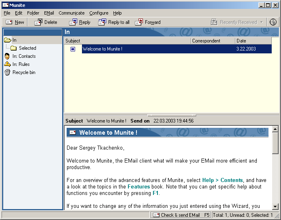
Task: Open the Configure menu
Action: 99,13
